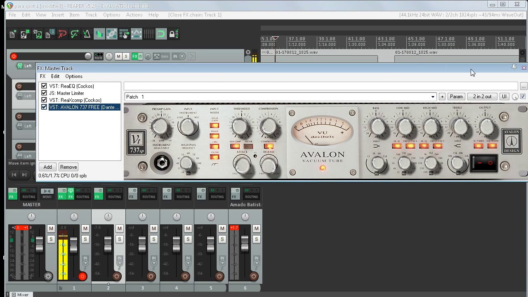Click the pan knob on mixer channel 5
Image resolution: width=528 pixels, height=297 pixels.
tap(211, 217)
